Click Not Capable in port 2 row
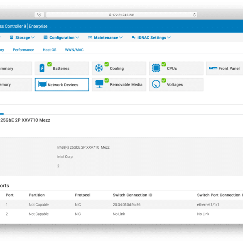The height and width of the screenshot is (243, 243). pyautogui.click(x=39, y=214)
